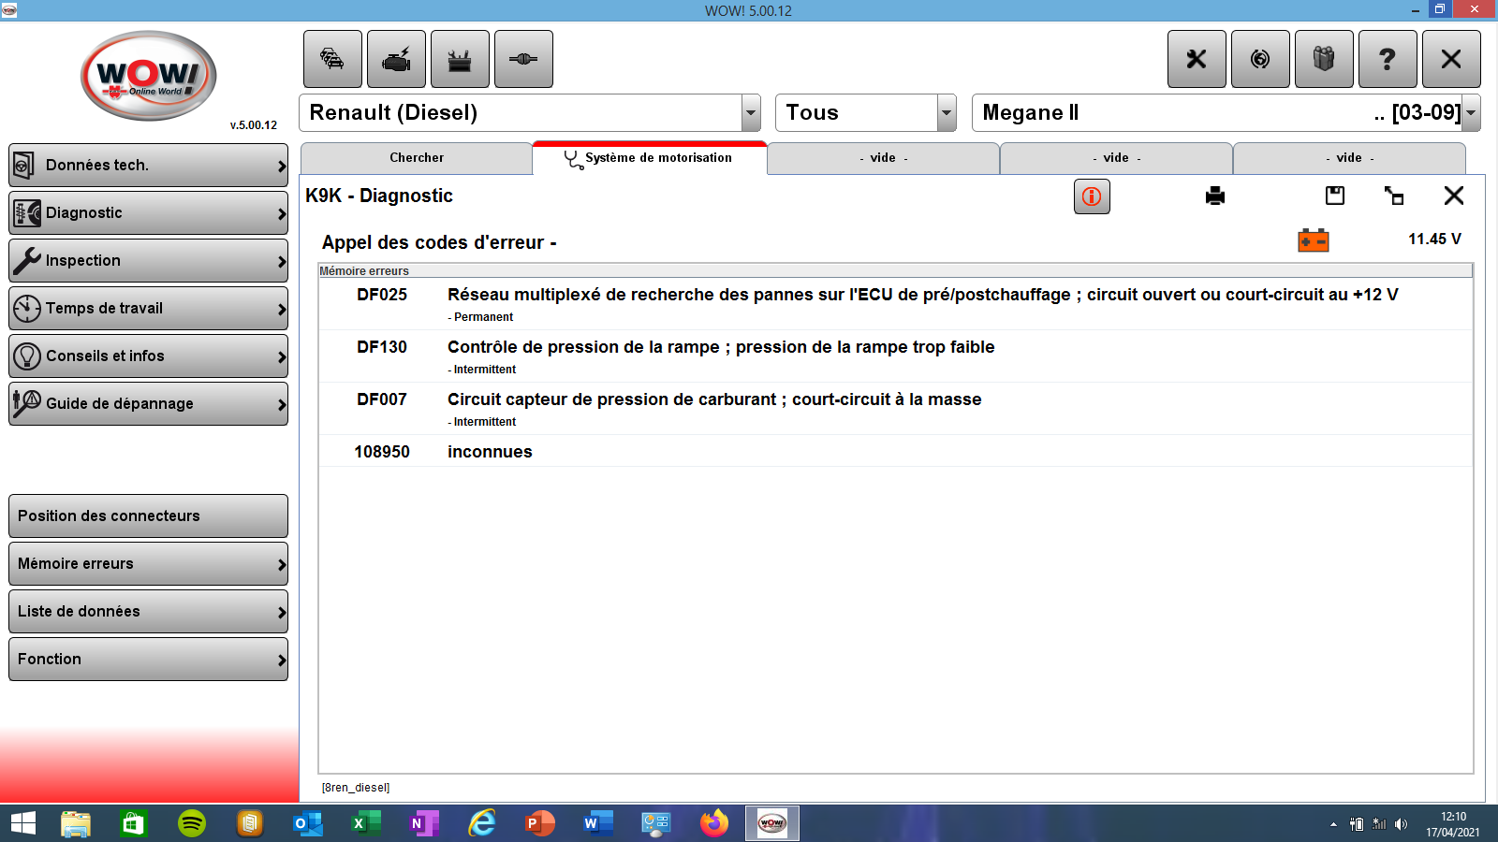Open the taskbar clock and date
Image resolution: width=1498 pixels, height=842 pixels.
click(x=1453, y=824)
